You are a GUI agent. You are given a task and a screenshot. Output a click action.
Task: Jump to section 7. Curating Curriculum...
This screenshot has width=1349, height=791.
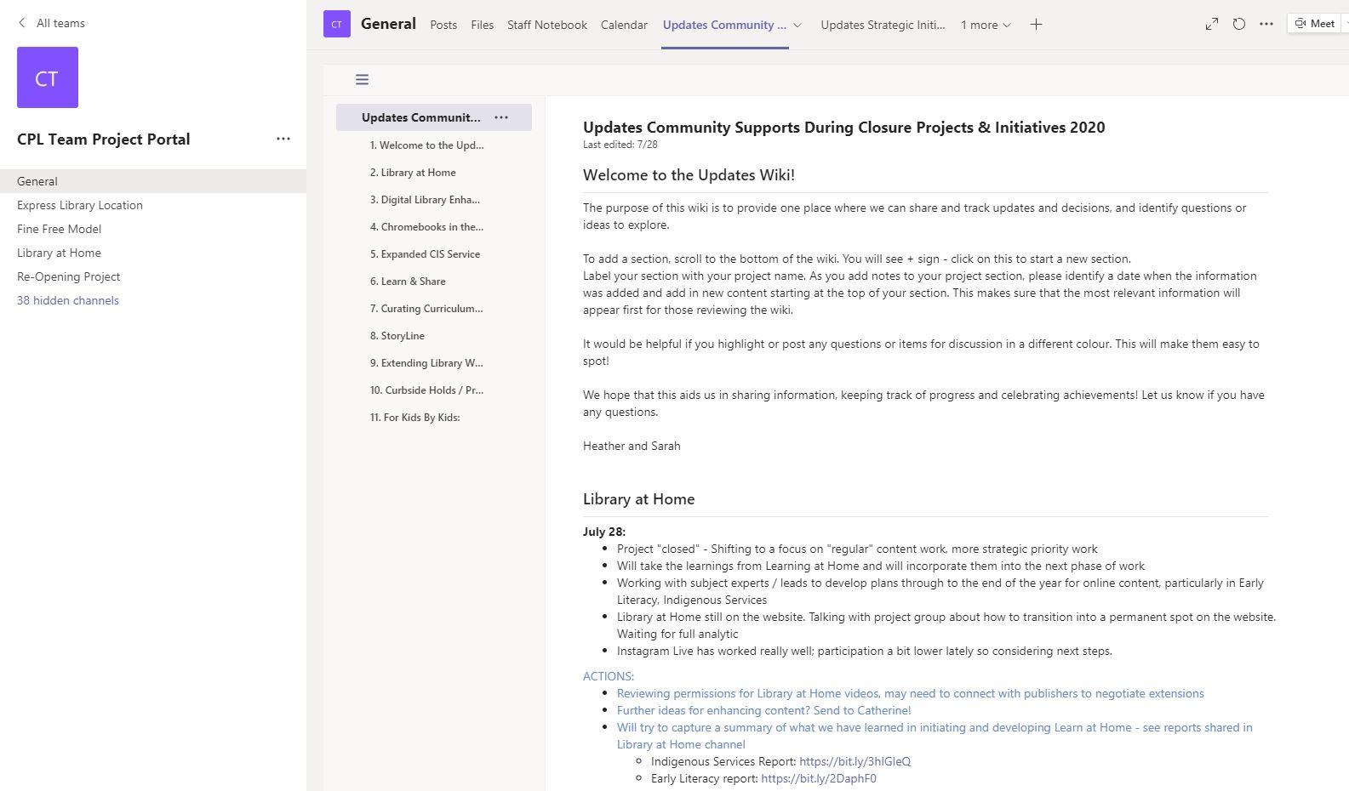(x=426, y=309)
